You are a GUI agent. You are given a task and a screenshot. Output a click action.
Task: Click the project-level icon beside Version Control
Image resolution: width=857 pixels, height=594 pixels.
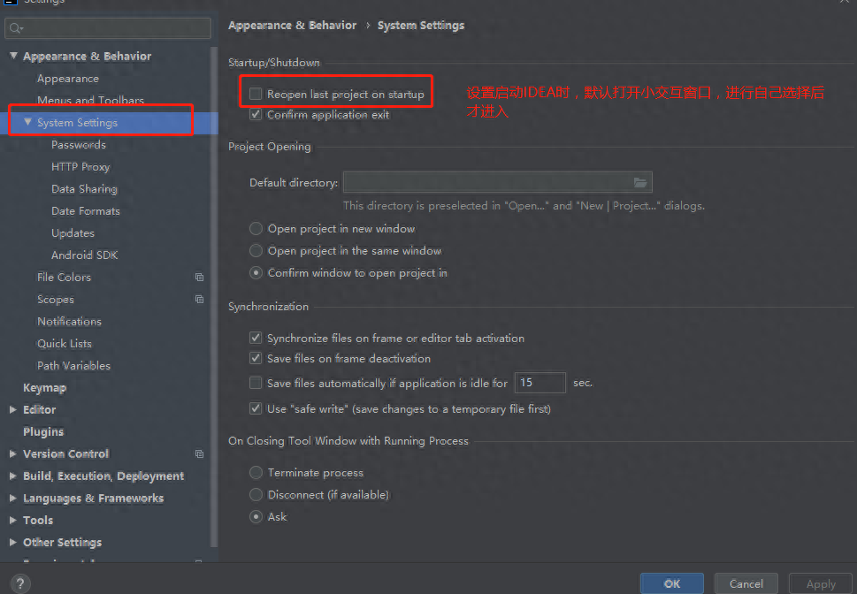(x=200, y=454)
